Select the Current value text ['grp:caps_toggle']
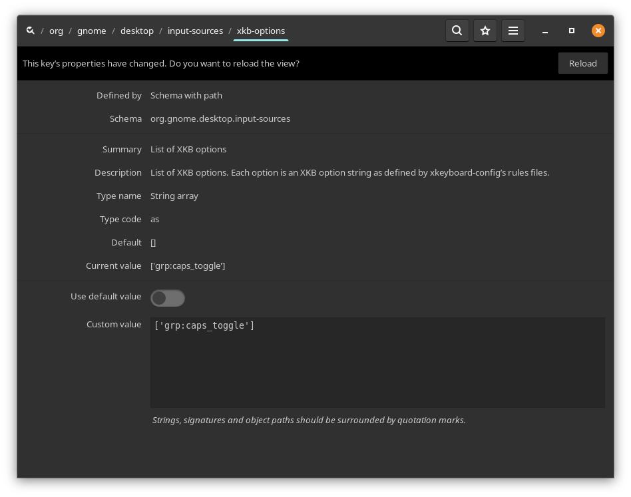This screenshot has width=631, height=497. (x=188, y=265)
